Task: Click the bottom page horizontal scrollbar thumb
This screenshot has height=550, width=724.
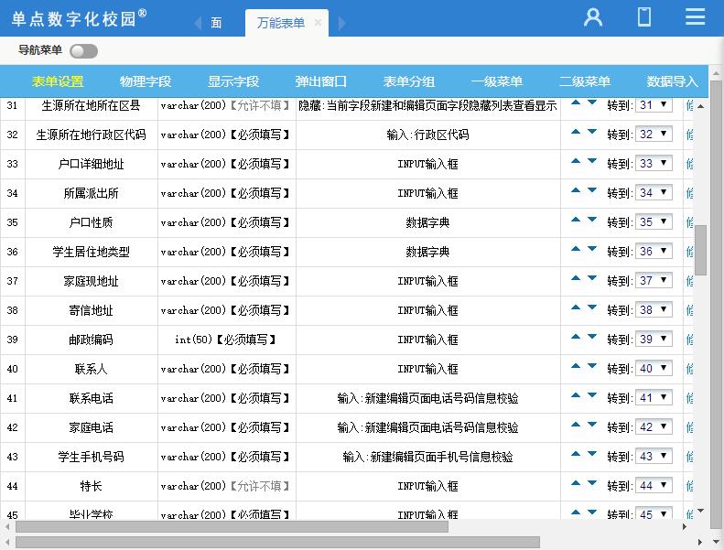Action: pyautogui.click(x=277, y=542)
